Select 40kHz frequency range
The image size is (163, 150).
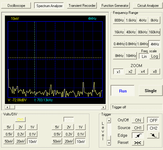point(131,32)
